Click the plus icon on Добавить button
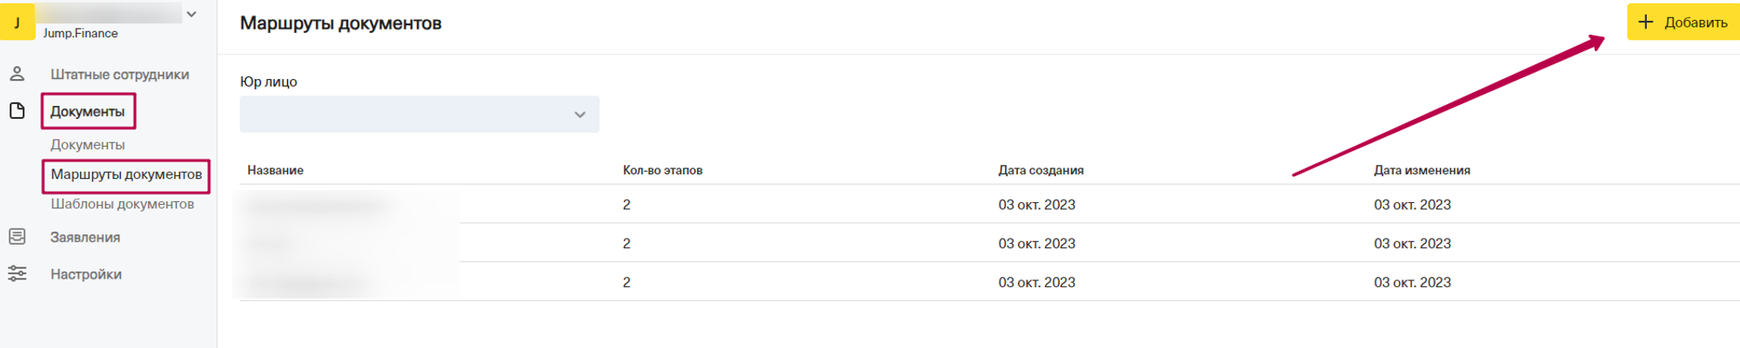This screenshot has height=348, width=1740. [1645, 22]
